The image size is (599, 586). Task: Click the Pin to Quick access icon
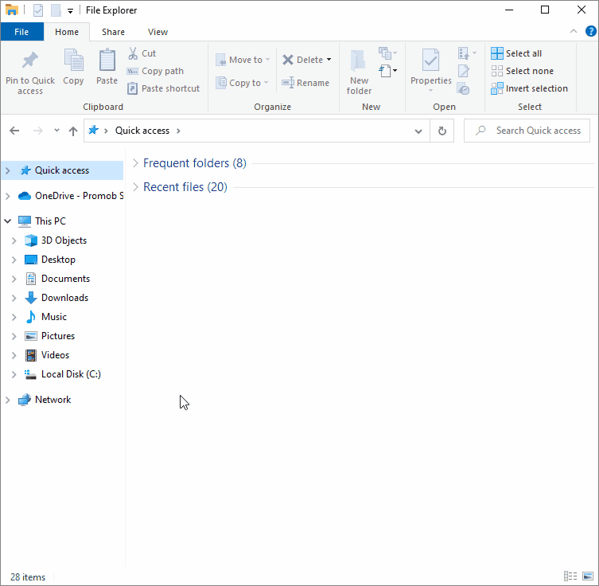[x=29, y=61]
